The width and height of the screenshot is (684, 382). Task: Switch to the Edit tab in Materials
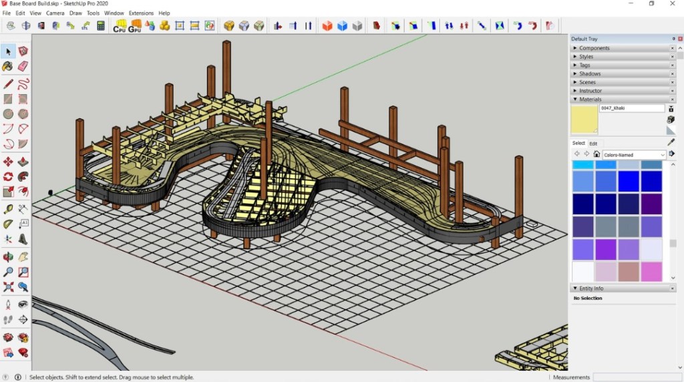click(593, 143)
